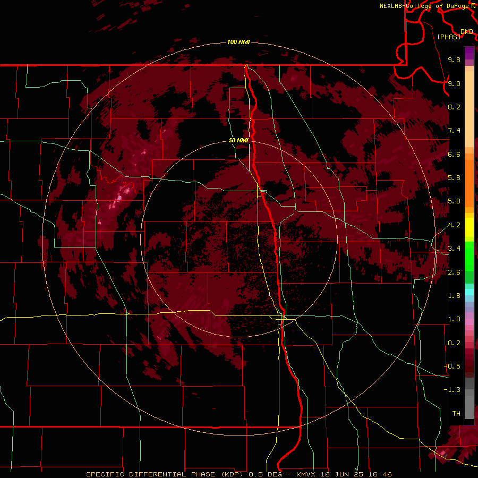
Task: Click the 6.6 color scale value
Action: click(454, 154)
